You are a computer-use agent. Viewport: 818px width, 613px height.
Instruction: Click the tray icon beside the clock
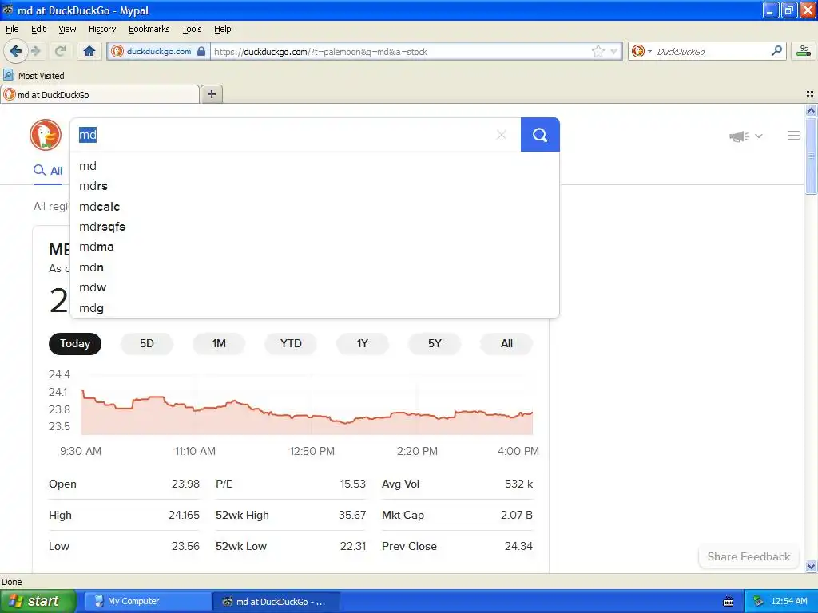click(x=758, y=602)
